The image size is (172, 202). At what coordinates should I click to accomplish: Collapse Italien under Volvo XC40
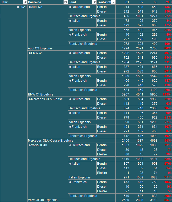pyautogui.click(x=70, y=164)
